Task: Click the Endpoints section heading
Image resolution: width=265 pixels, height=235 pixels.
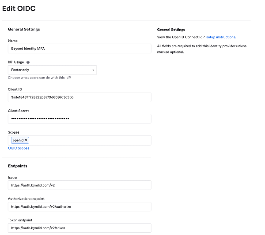Action: 18,166
